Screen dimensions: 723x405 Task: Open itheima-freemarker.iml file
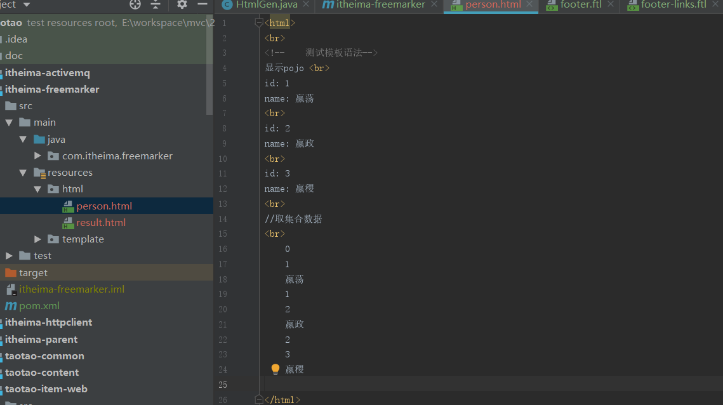click(x=72, y=289)
